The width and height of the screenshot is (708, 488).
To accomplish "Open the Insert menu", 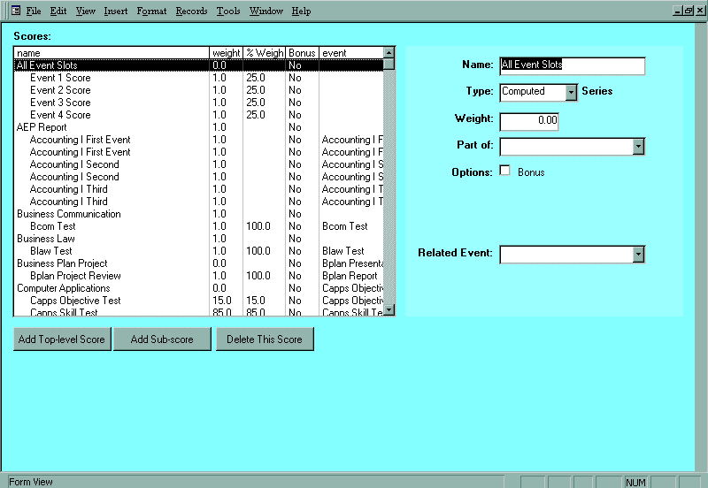I will point(116,11).
